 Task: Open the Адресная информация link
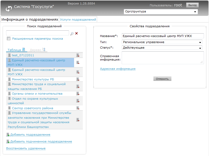(x=118, y=69)
